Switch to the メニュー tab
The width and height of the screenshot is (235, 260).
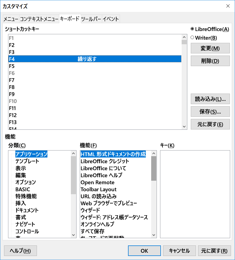(x=11, y=19)
